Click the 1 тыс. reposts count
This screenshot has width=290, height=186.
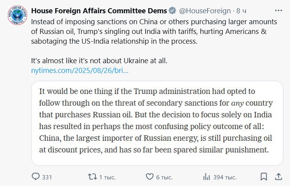107,177
